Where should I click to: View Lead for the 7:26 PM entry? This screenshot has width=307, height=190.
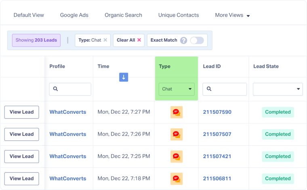[x=22, y=134]
